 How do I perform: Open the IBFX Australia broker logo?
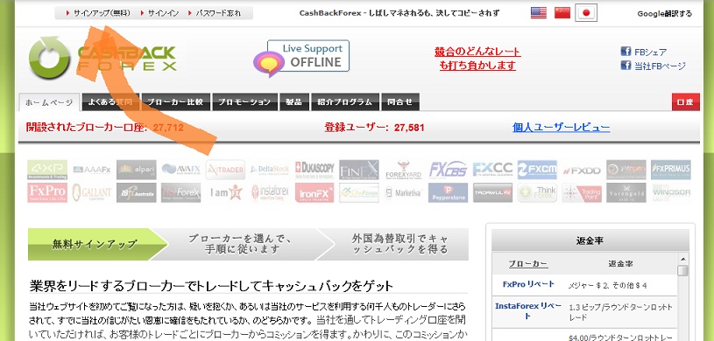click(x=136, y=192)
